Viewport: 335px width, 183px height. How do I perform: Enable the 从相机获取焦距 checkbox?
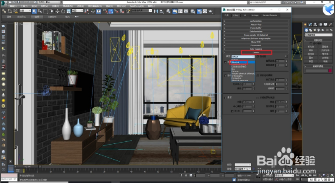coord(257,98)
